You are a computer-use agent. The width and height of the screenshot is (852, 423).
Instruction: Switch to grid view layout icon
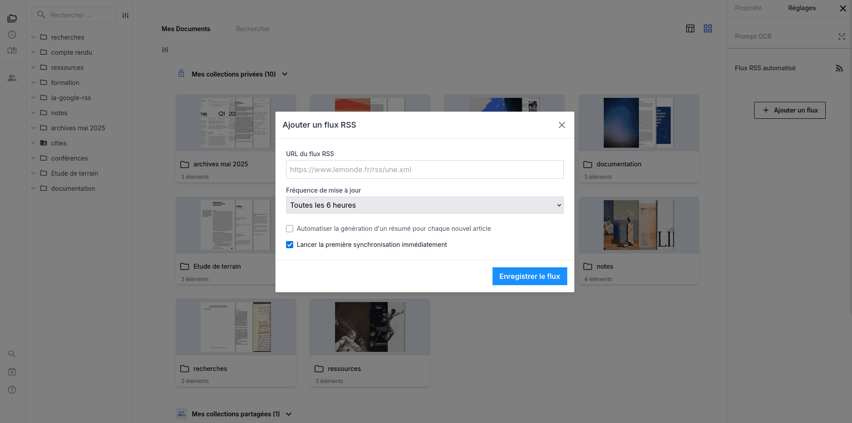pyautogui.click(x=707, y=28)
